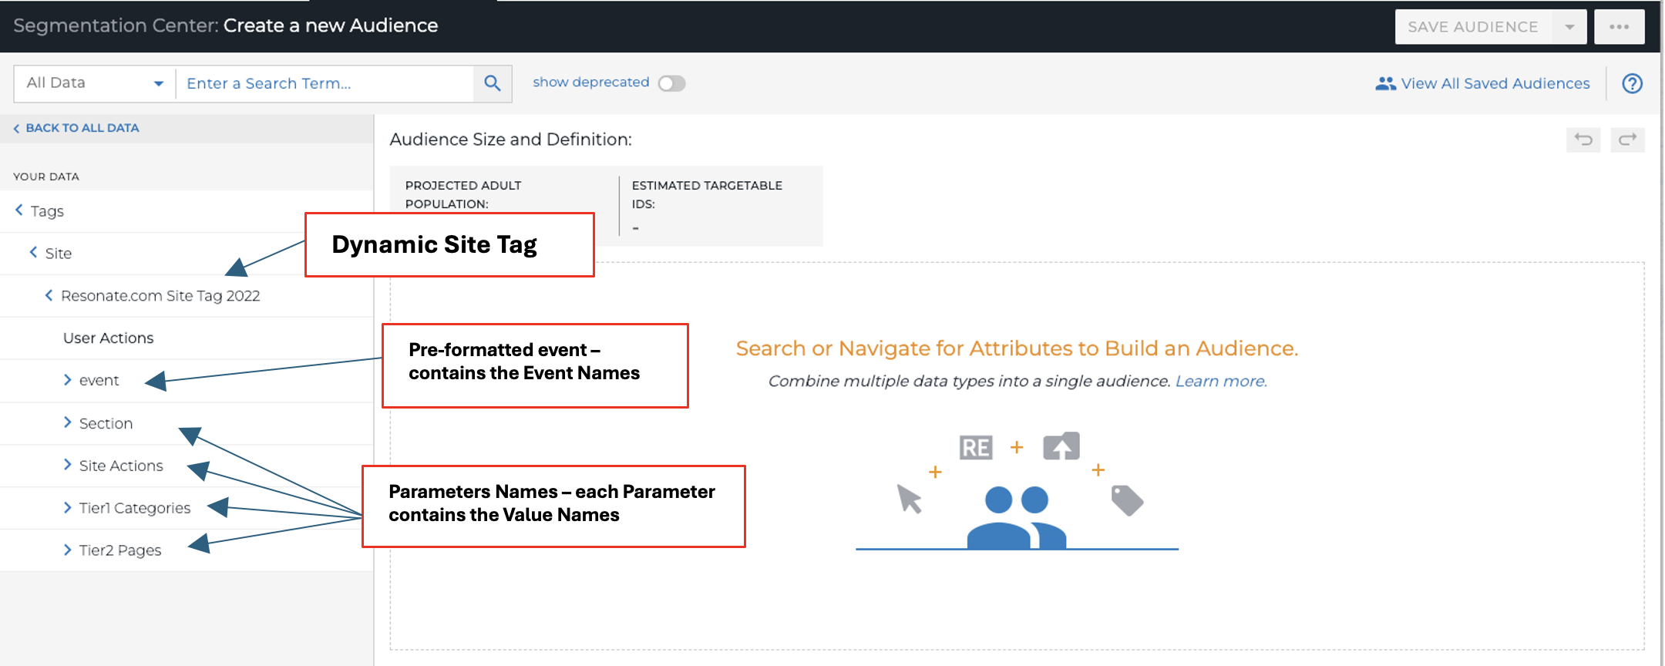Screen dimensions: 1665x666
Task: Expand the Site Actions chevron
Action: 68,465
